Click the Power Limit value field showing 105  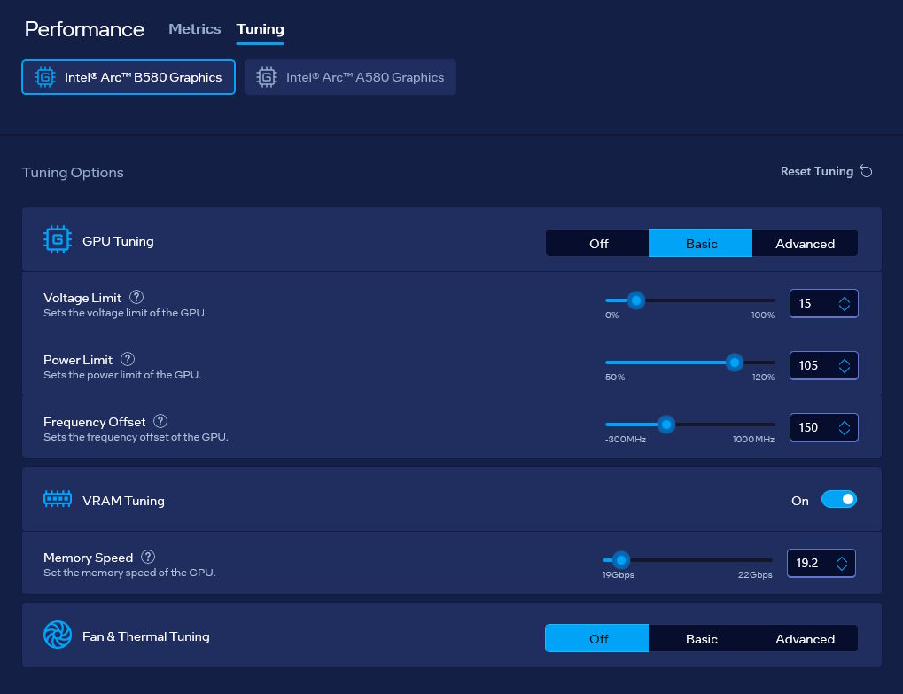tap(823, 366)
